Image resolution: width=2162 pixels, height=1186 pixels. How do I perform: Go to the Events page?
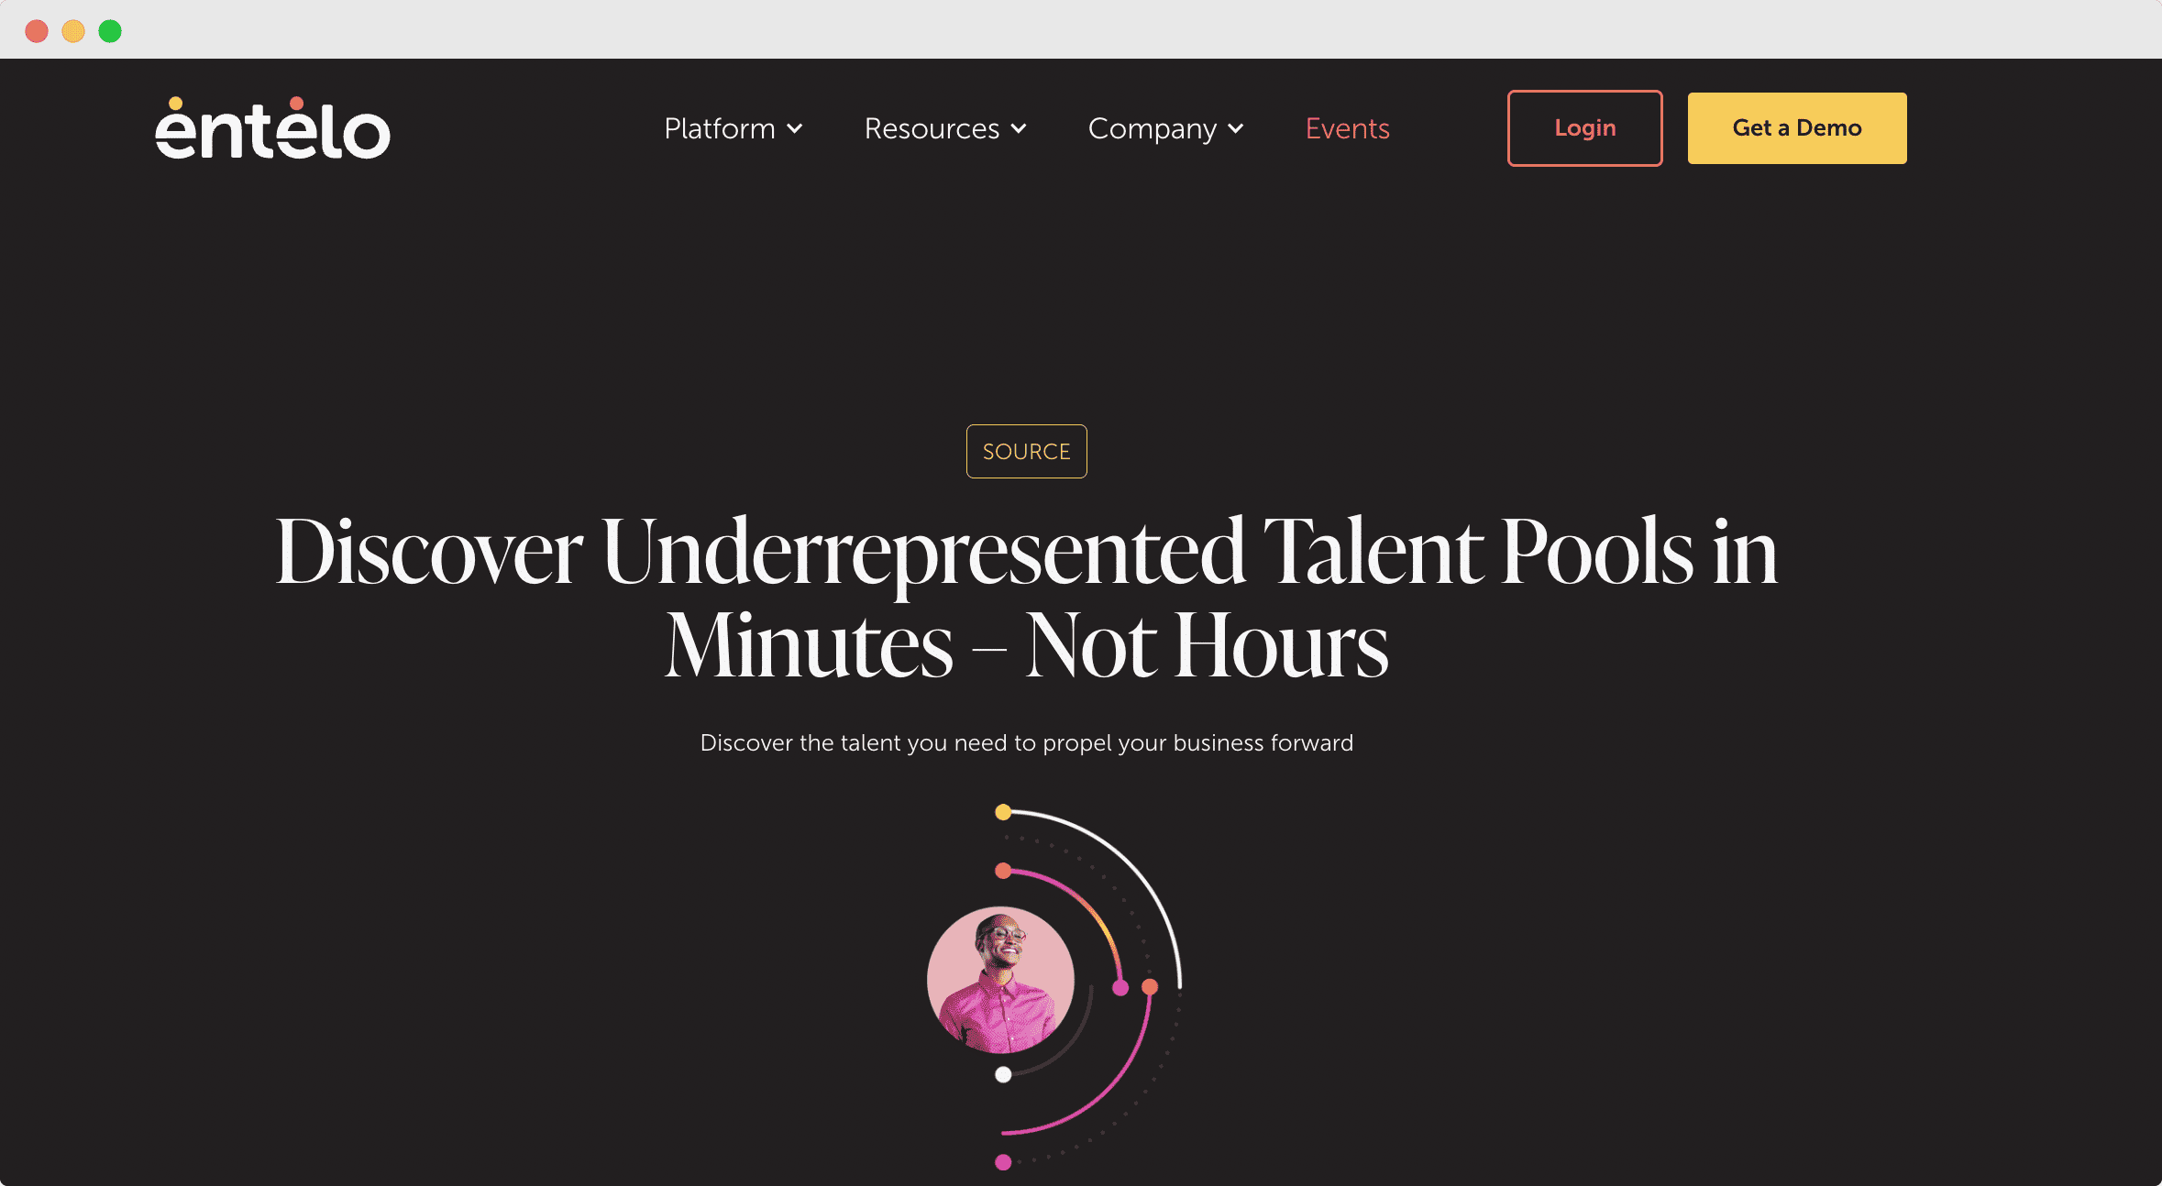point(1347,128)
